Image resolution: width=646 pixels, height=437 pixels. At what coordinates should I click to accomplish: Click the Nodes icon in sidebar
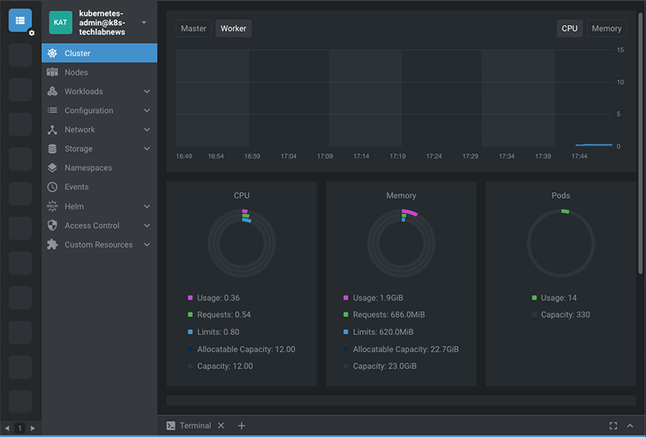coord(52,73)
